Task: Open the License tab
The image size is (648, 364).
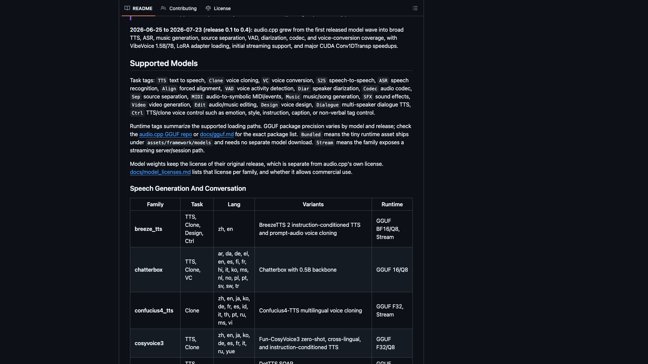Action: (218, 8)
